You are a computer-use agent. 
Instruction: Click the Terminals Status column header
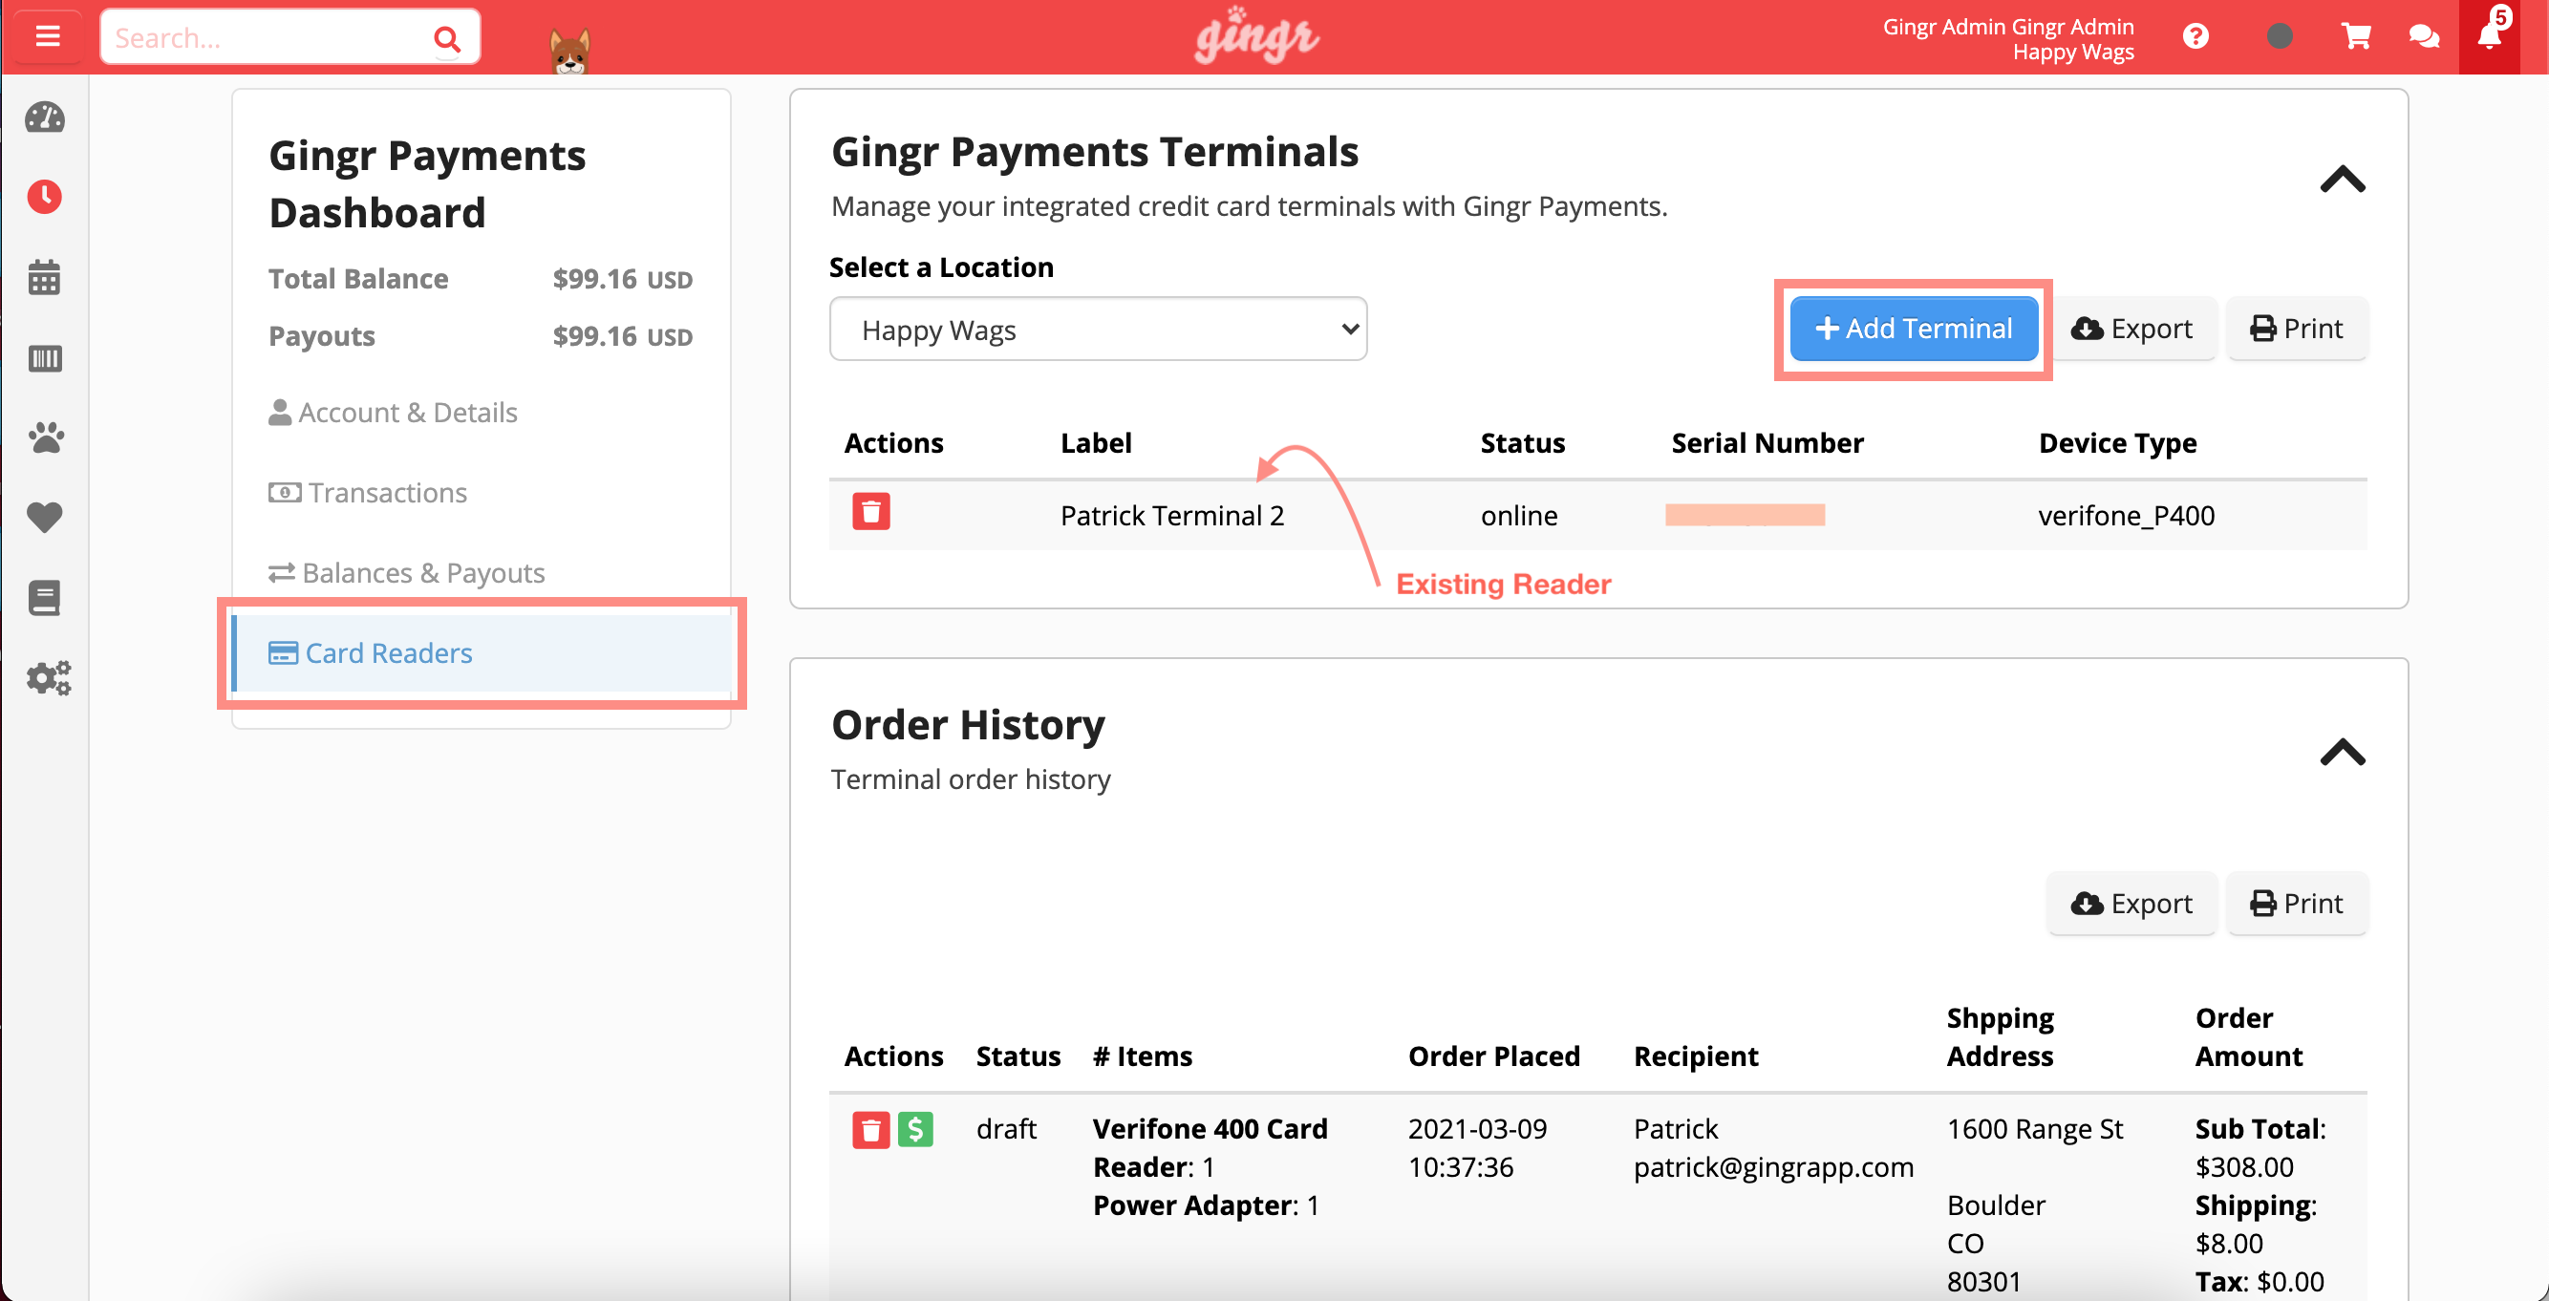(1522, 442)
